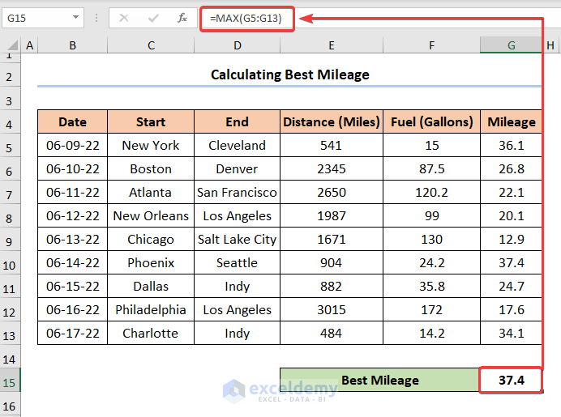Select column F header

[432, 45]
